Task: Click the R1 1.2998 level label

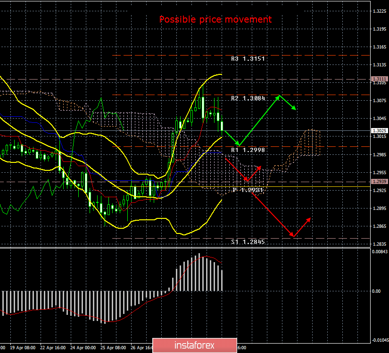Action: 248,150
